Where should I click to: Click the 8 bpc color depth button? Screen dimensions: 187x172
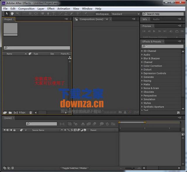pyautogui.click(x=22, y=113)
